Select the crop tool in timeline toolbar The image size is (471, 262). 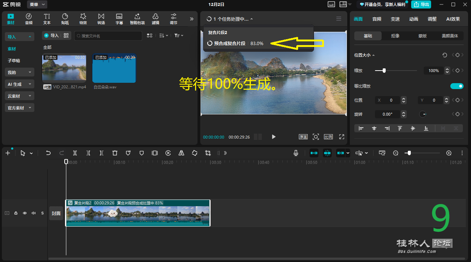[x=208, y=153]
